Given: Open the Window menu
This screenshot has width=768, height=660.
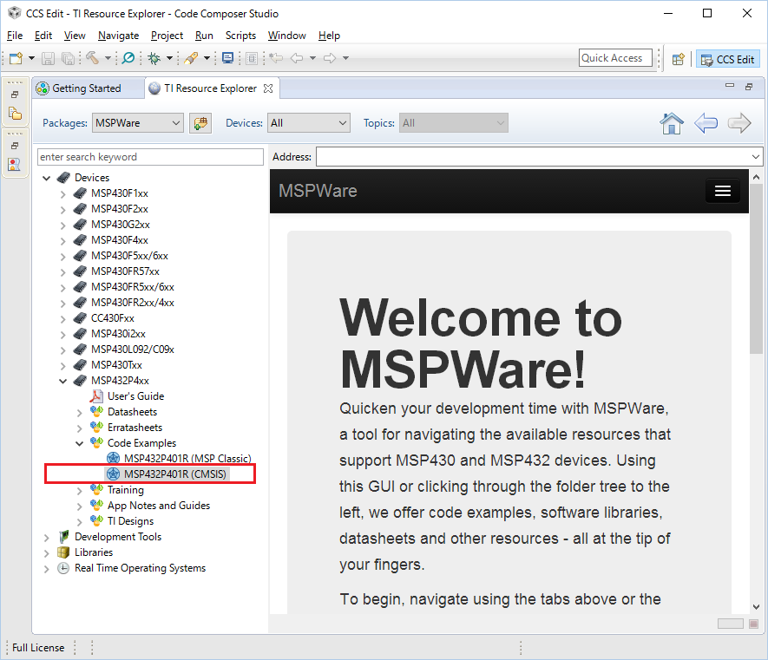Looking at the screenshot, I should (287, 36).
